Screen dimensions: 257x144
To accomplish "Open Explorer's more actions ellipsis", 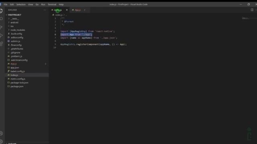I will 45,10.
